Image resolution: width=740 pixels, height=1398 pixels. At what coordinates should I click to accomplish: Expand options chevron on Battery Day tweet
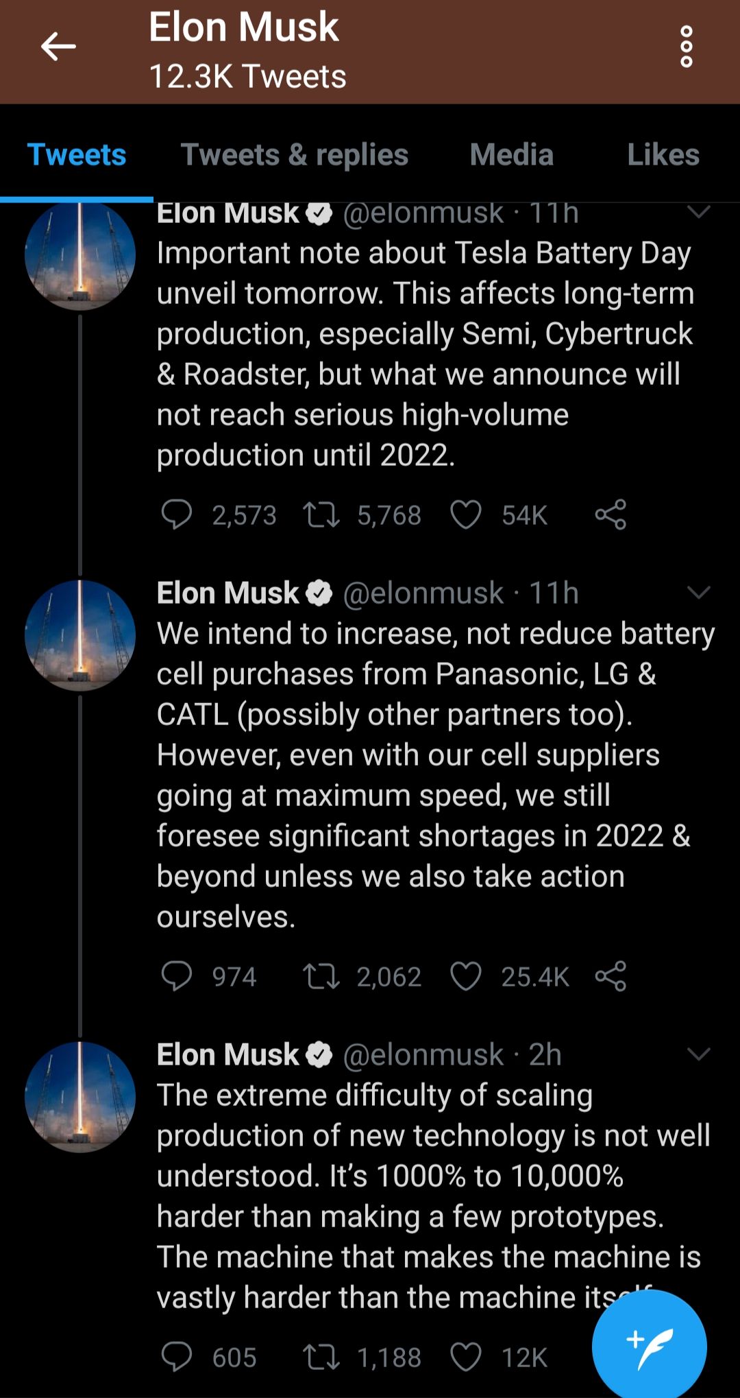tap(698, 213)
